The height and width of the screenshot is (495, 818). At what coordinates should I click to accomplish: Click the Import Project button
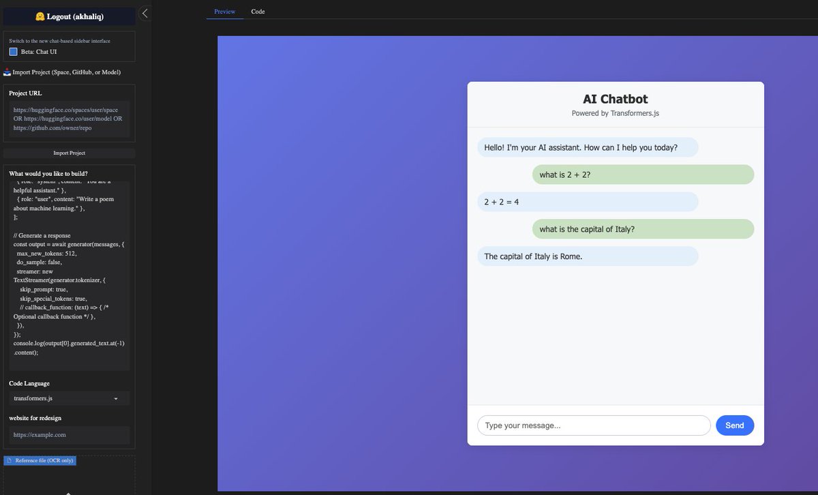pos(69,153)
